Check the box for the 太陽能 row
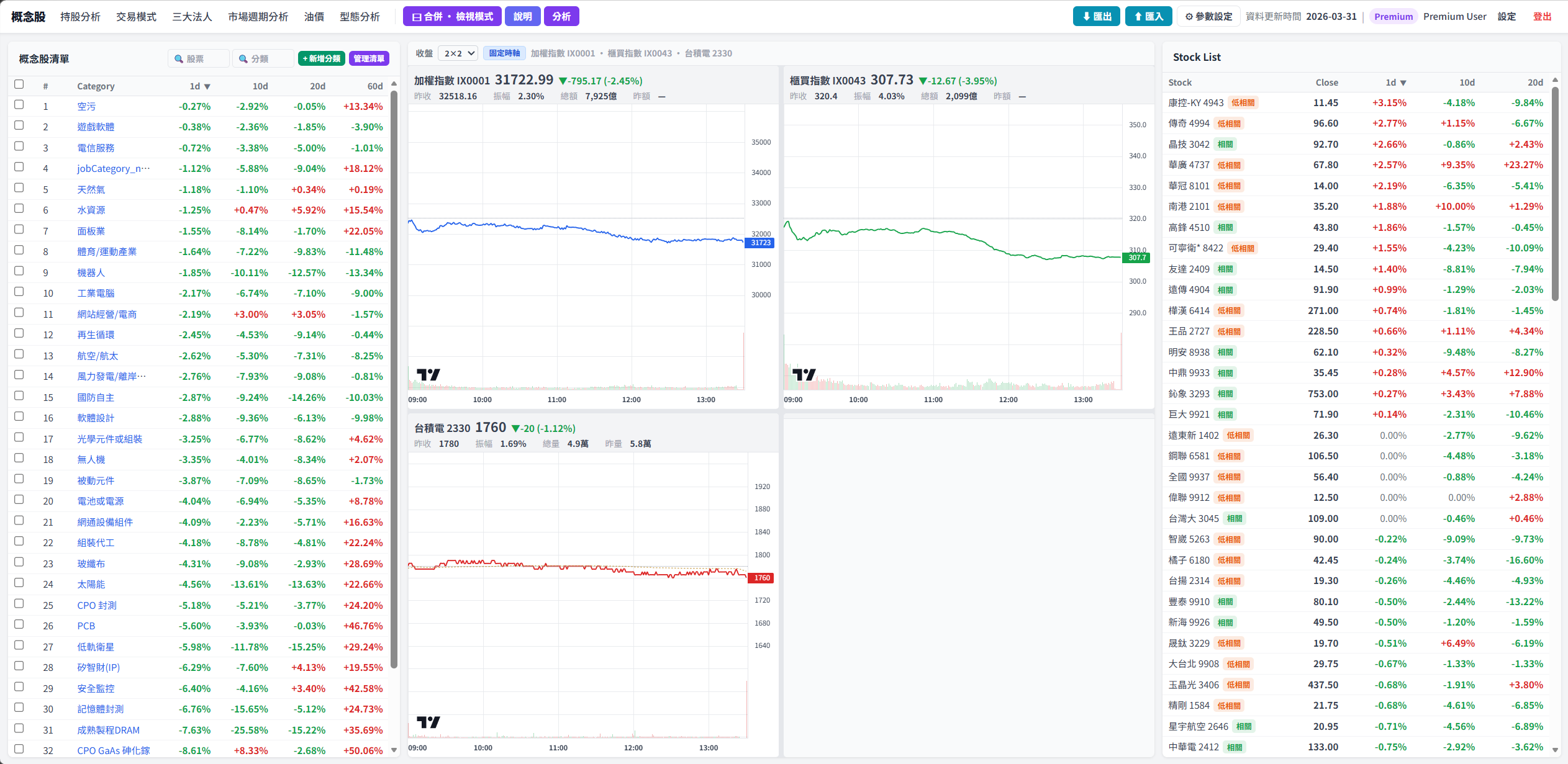The width and height of the screenshot is (1568, 764). tap(19, 583)
